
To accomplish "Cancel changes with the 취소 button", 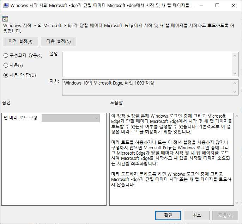I will click(196, 216).
